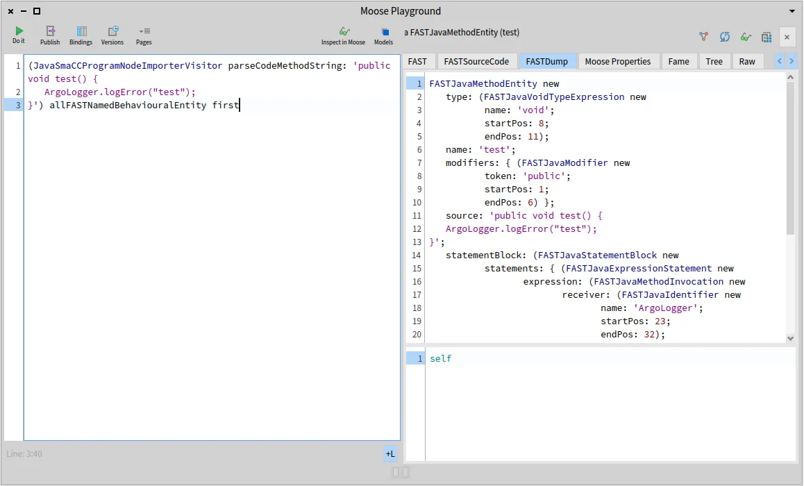
Task: Open the Fame tab
Action: pyautogui.click(x=678, y=62)
